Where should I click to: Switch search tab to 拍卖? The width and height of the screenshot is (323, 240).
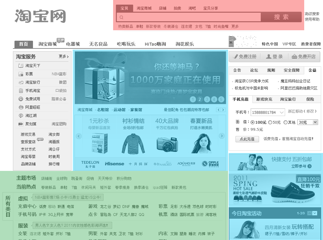(177, 8)
